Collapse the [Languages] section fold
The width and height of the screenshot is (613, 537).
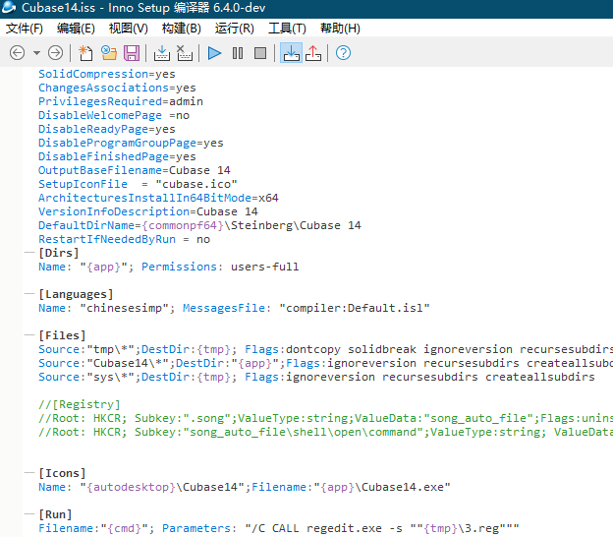[29, 293]
